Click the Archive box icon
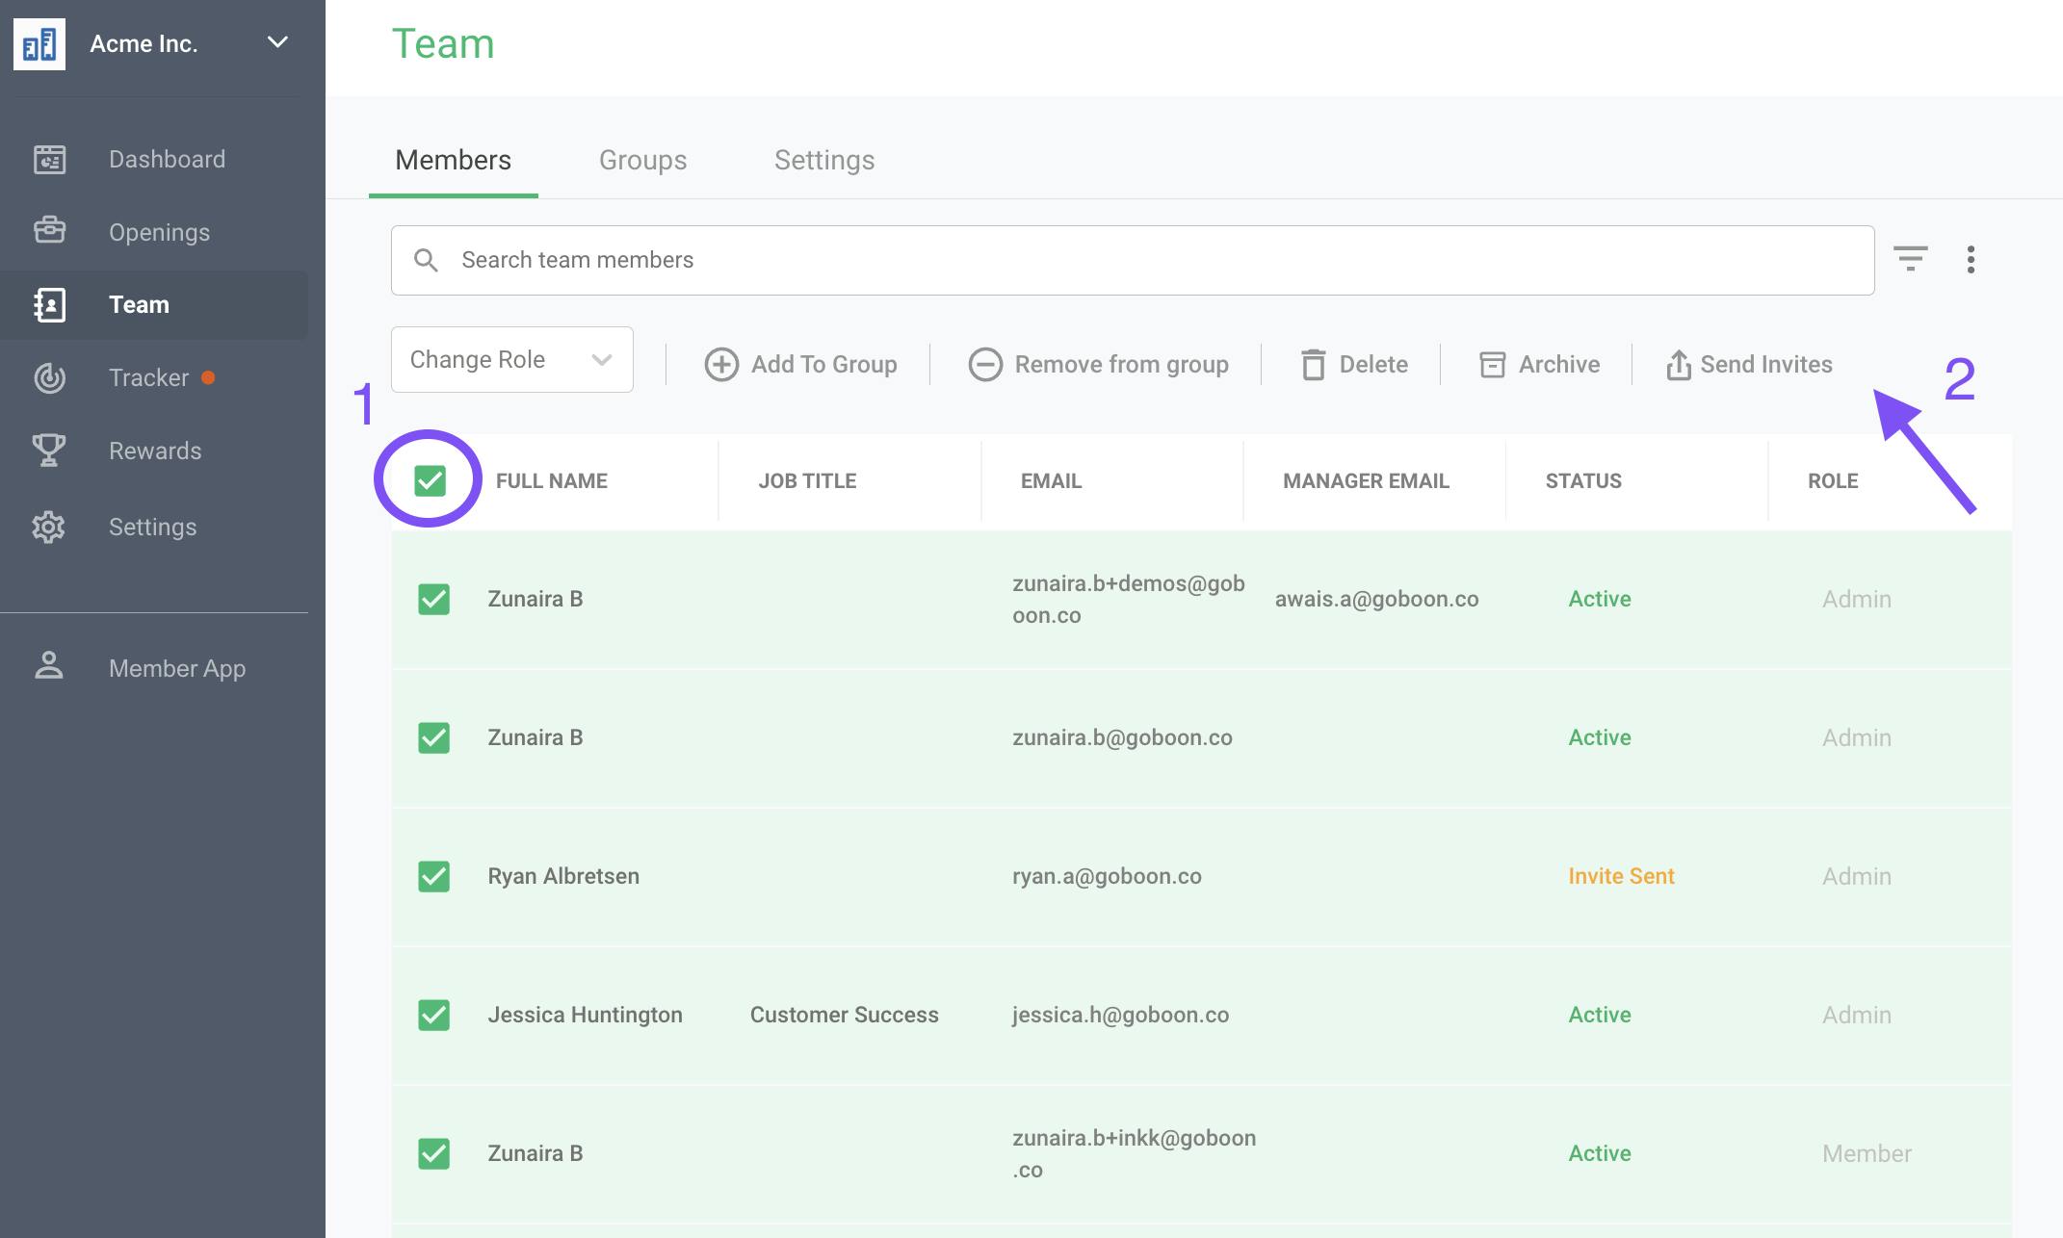This screenshot has width=2063, height=1238. coord(1492,365)
